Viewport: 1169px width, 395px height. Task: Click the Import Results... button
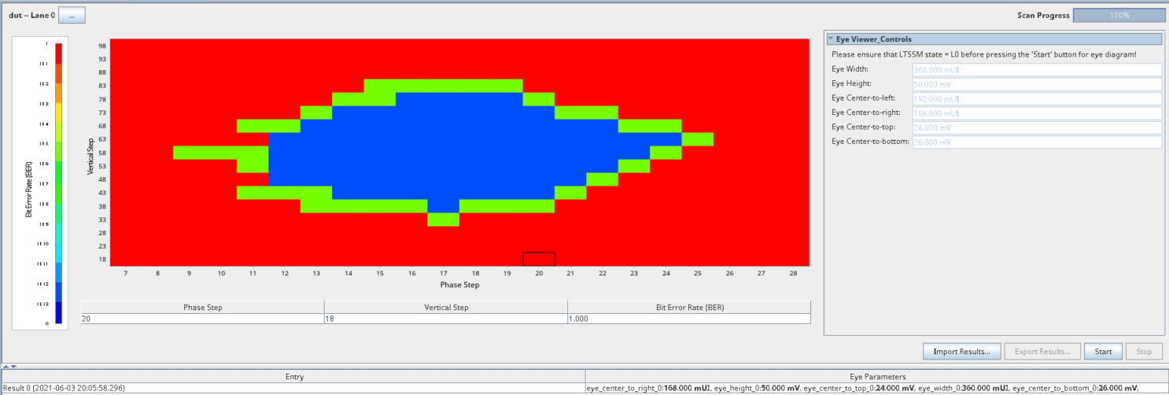[961, 351]
